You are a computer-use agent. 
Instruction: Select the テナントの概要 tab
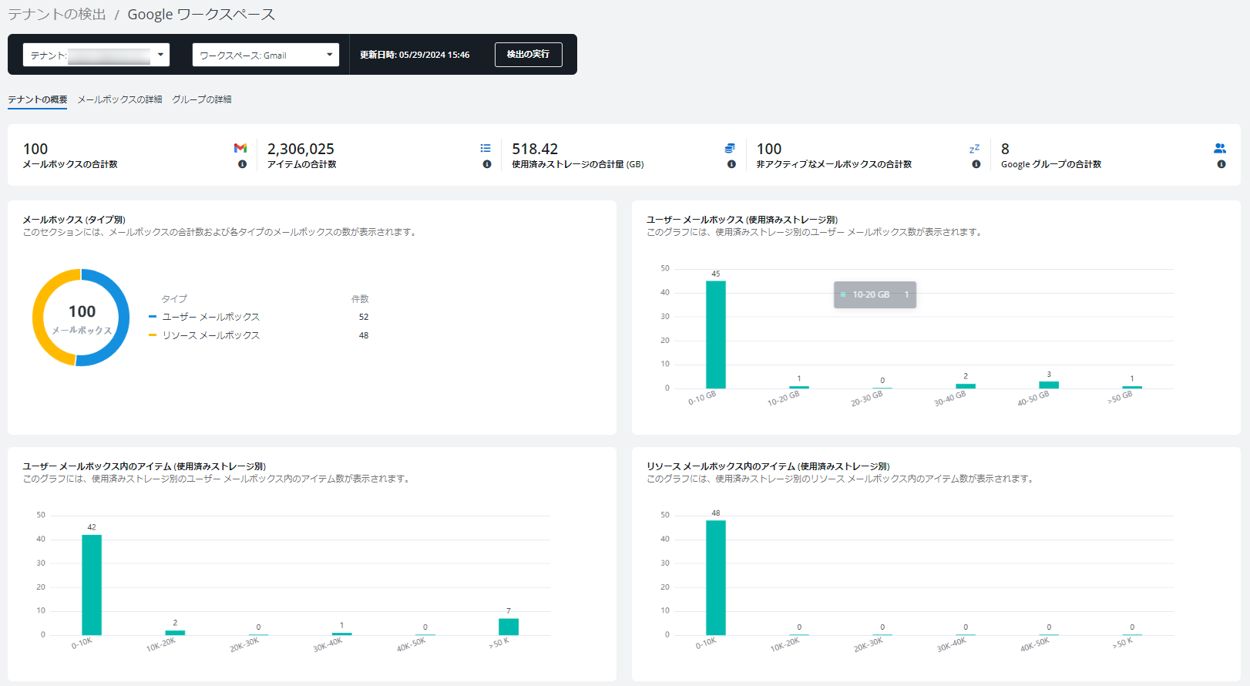[x=38, y=99]
